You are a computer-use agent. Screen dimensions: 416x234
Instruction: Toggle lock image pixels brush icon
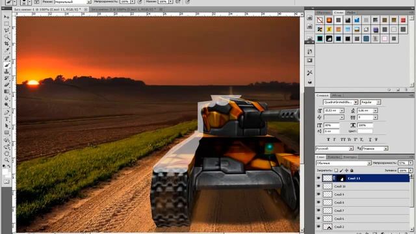pos(341,170)
